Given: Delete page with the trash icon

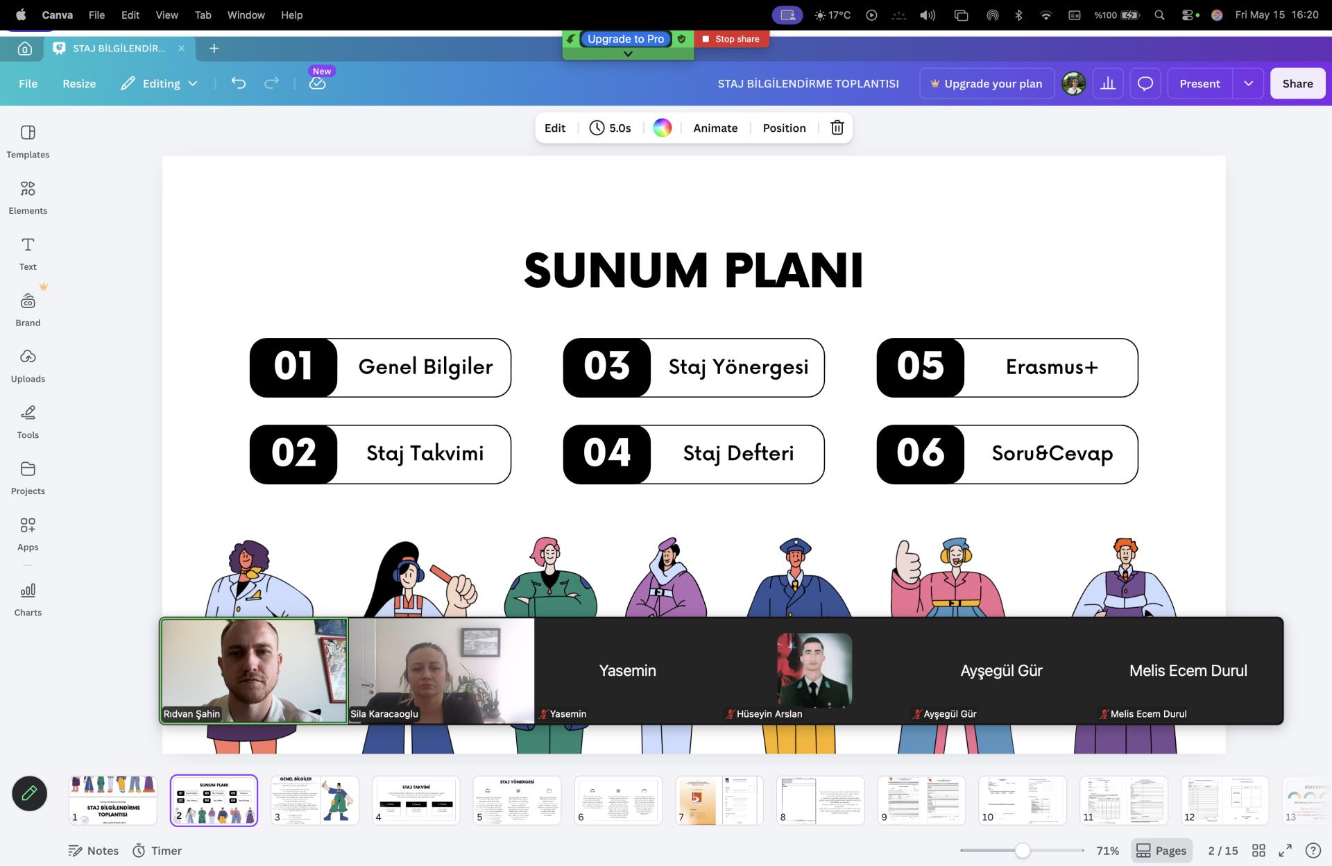Looking at the screenshot, I should [837, 128].
